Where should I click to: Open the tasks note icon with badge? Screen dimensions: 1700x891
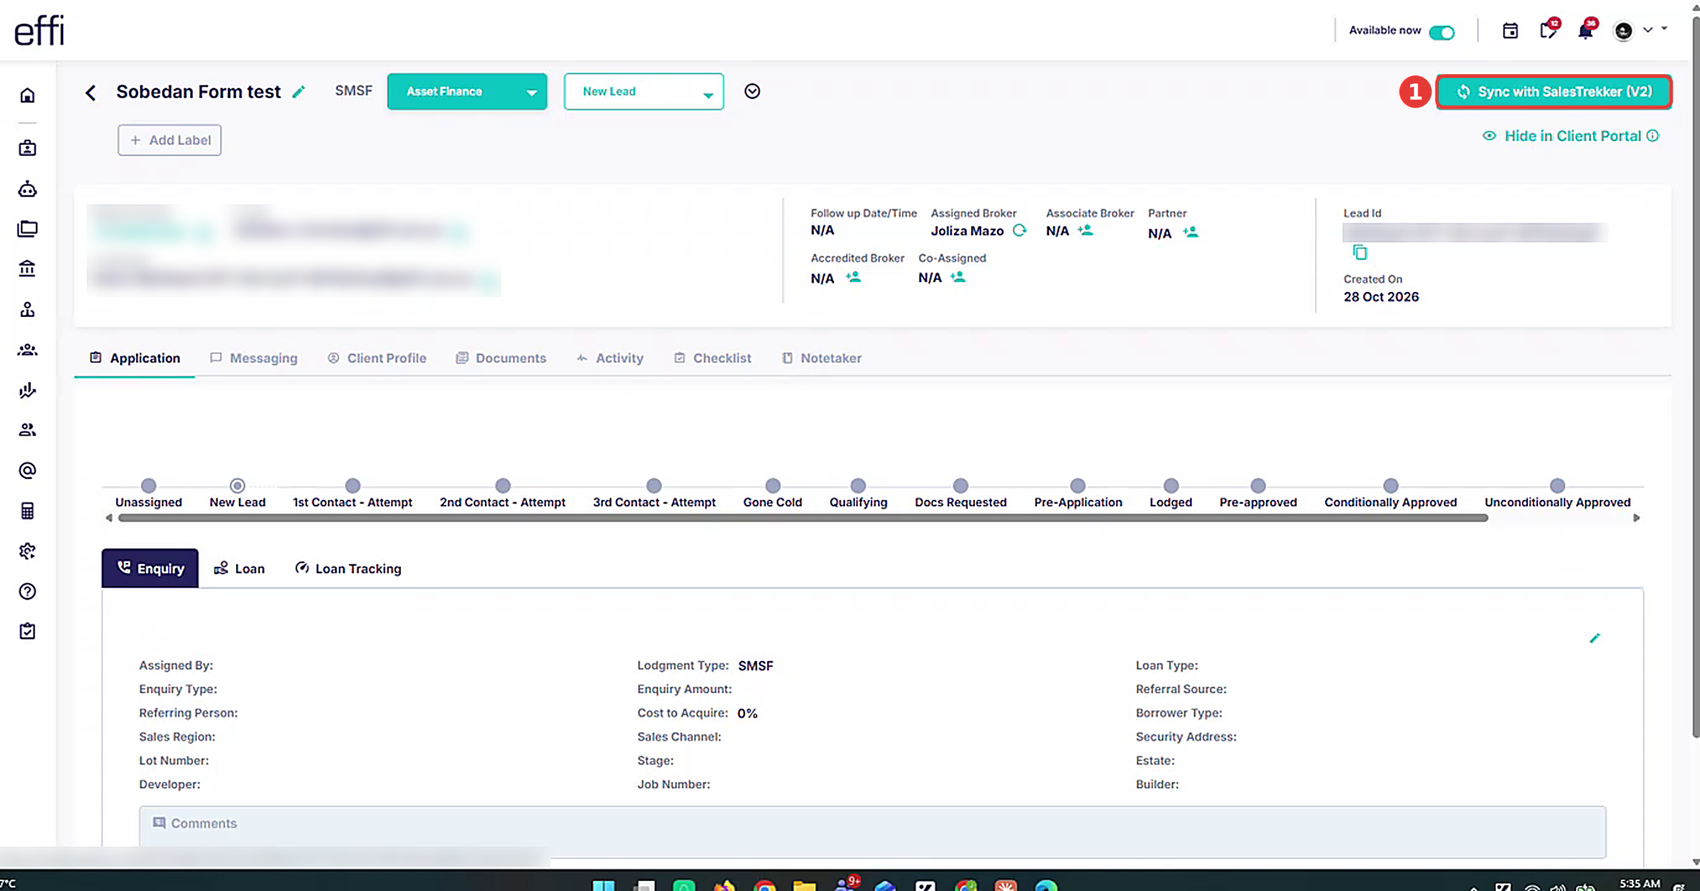[1548, 30]
